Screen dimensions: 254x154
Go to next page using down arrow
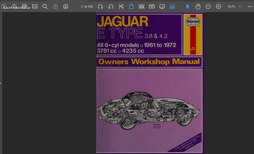click(66, 6)
